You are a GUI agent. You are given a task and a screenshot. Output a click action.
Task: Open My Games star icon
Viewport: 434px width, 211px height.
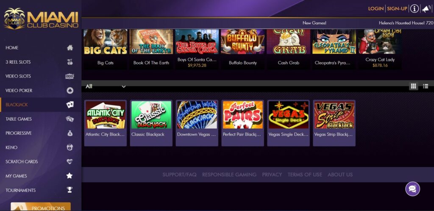click(x=70, y=176)
